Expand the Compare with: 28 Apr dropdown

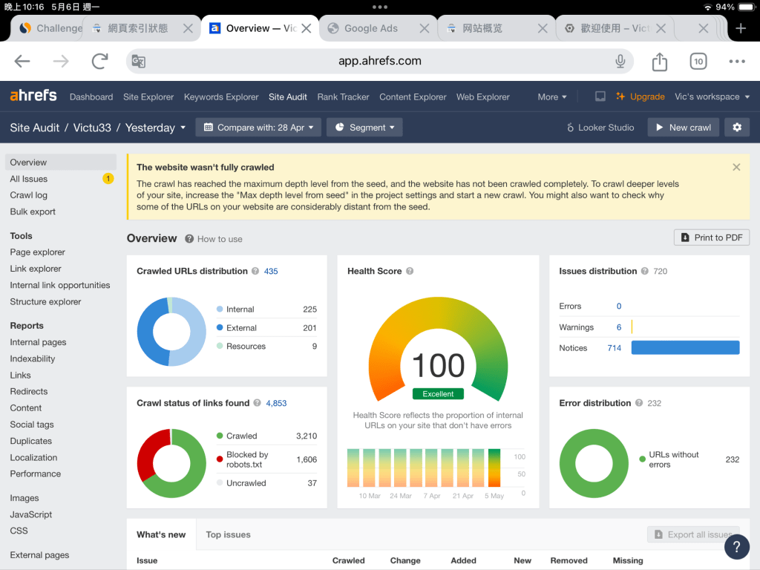point(258,128)
